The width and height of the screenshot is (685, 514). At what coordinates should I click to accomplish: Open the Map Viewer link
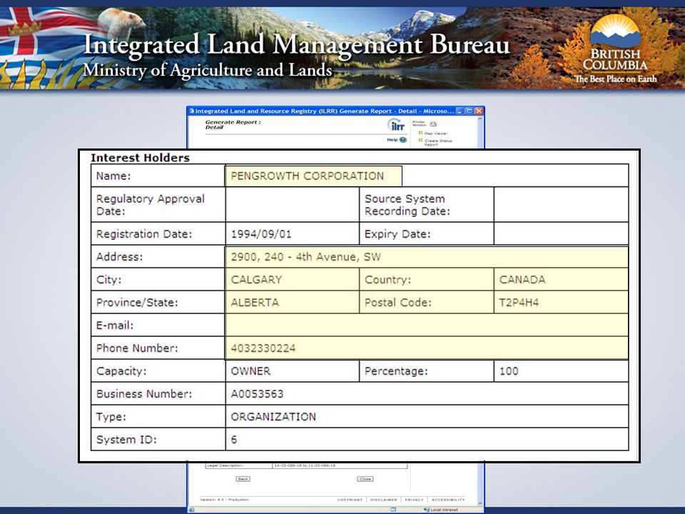pyautogui.click(x=435, y=133)
